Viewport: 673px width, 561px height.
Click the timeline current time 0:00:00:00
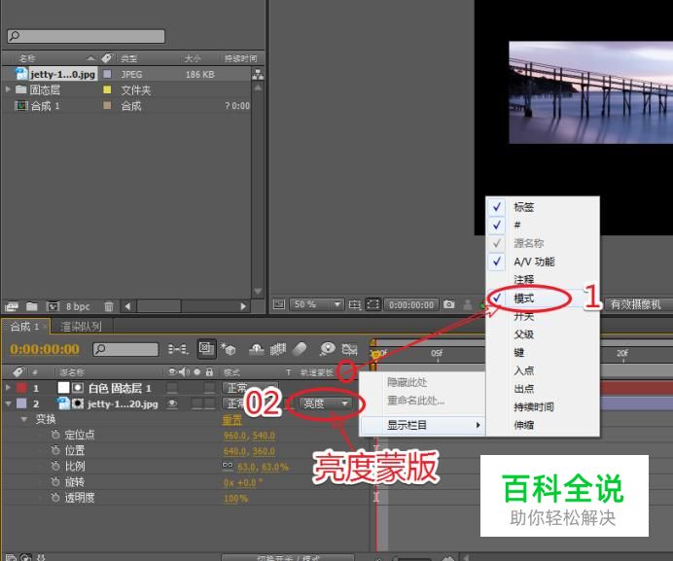(x=45, y=349)
